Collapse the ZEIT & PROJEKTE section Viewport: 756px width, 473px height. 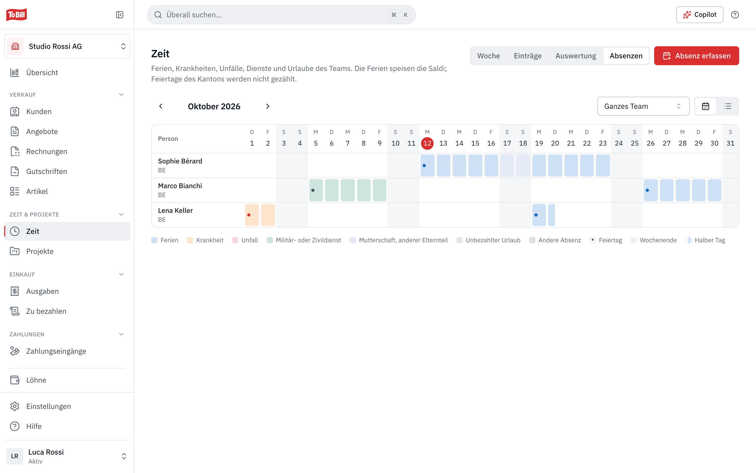(121, 214)
